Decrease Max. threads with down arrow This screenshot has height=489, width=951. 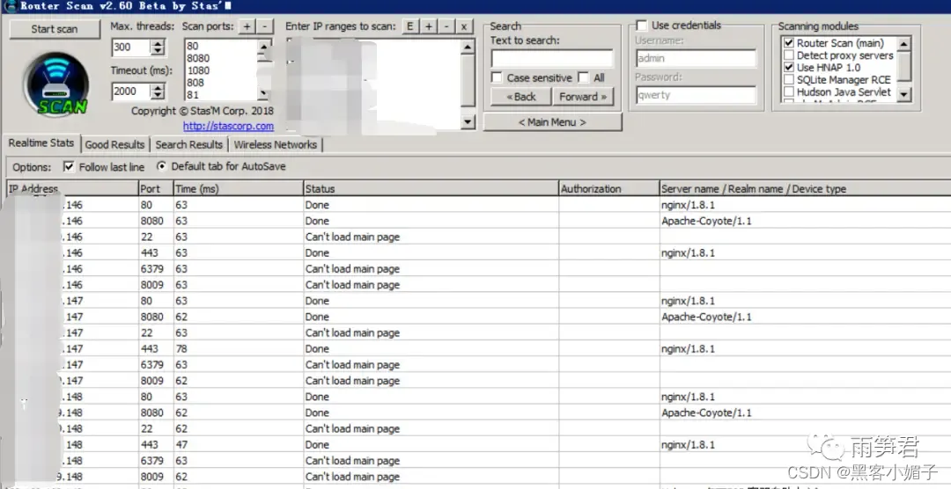(158, 51)
